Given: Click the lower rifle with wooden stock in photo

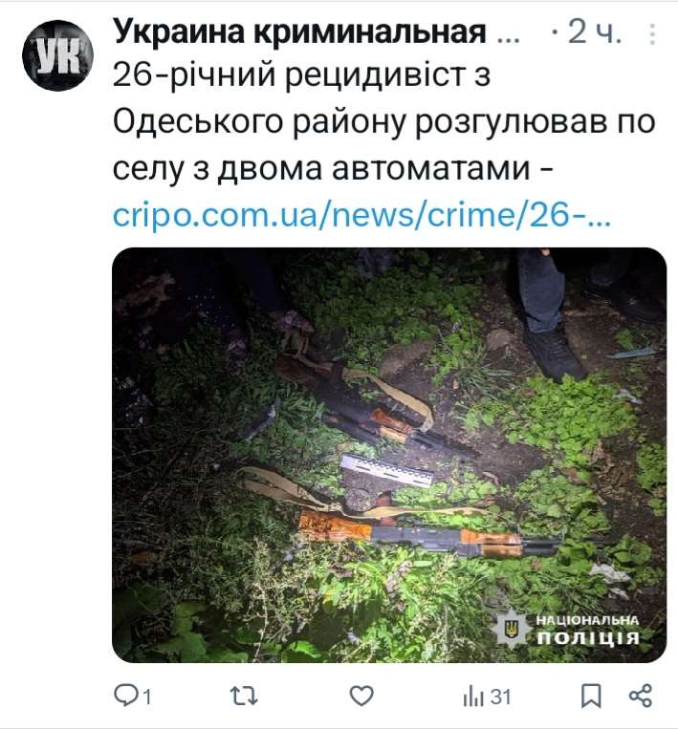Looking at the screenshot, I should point(430,534).
